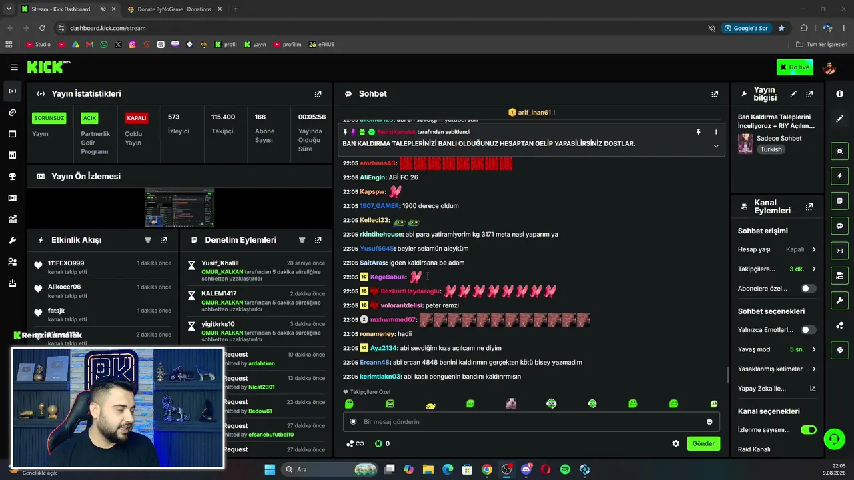The width and height of the screenshot is (854, 480).
Task: Open the trophy icon in the left sidebar
Action: pos(13,177)
